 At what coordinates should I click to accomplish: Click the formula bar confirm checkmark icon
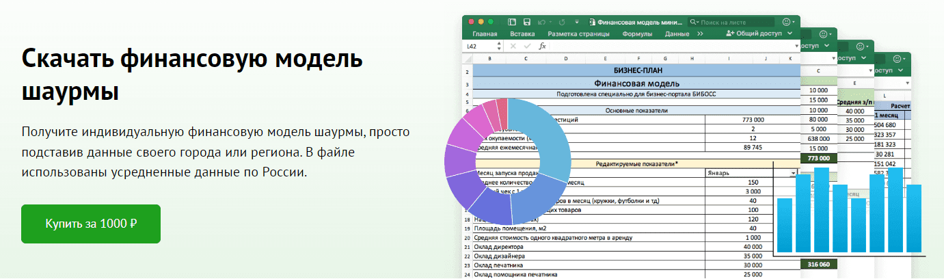click(526, 46)
